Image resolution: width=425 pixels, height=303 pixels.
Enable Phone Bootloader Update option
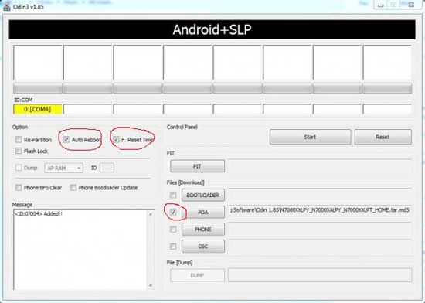(x=73, y=187)
